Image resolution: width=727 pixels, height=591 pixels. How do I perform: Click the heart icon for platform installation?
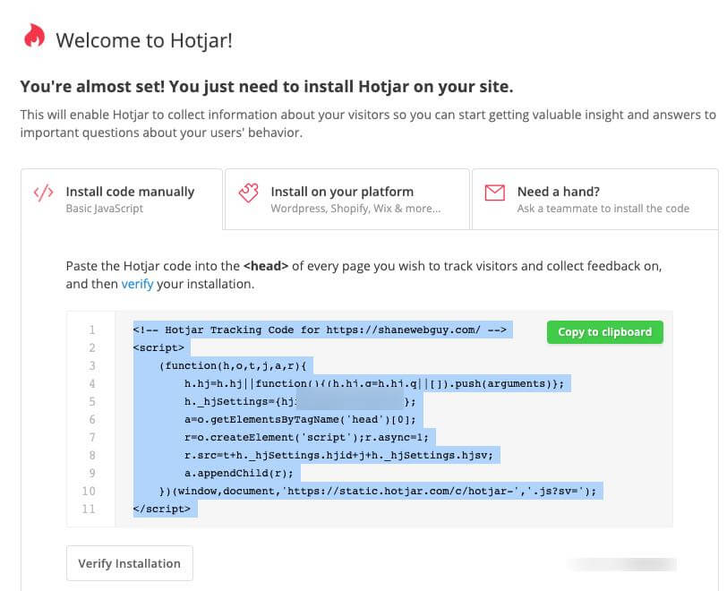point(250,192)
